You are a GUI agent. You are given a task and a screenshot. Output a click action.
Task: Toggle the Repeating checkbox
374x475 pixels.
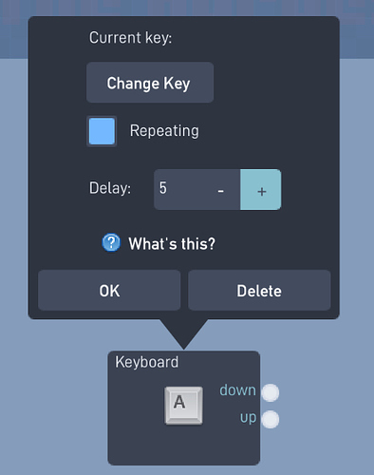point(102,131)
